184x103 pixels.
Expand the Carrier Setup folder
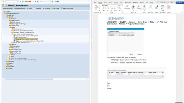pos(9,25)
